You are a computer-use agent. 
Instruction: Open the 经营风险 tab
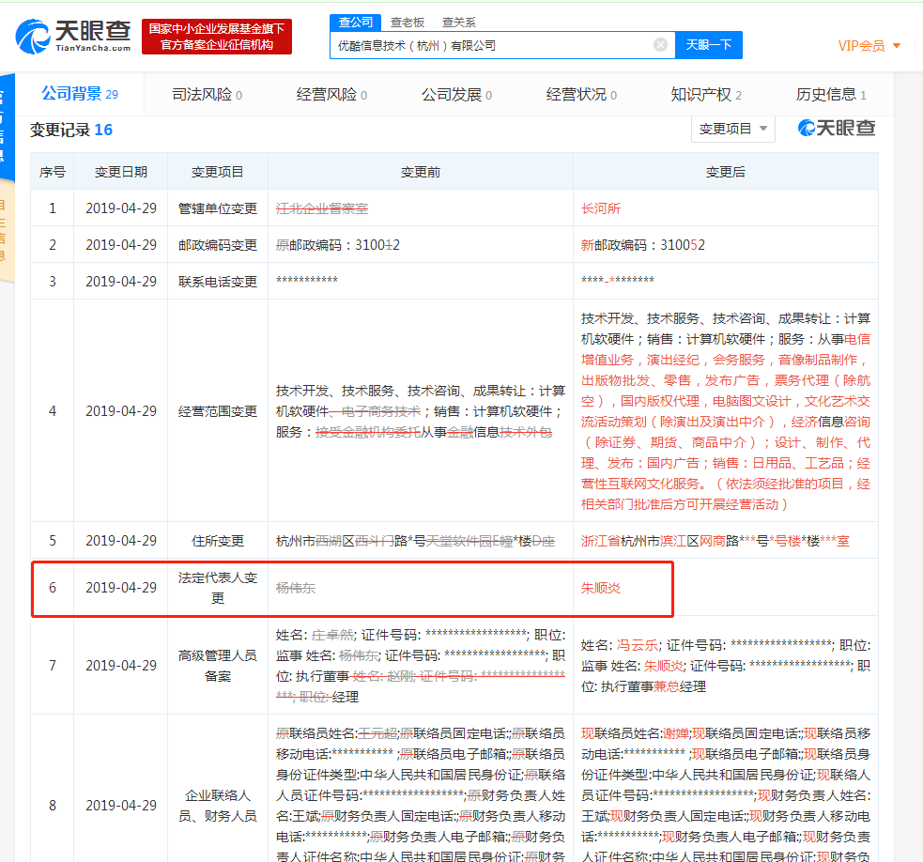point(331,94)
